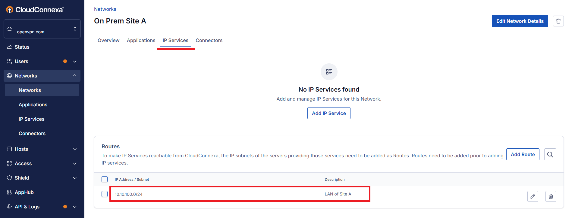Click the CloudConnexa logo

pyautogui.click(x=35, y=10)
